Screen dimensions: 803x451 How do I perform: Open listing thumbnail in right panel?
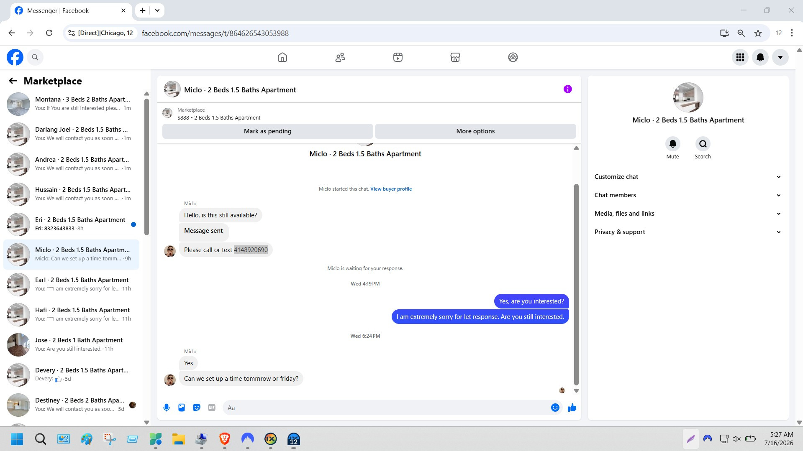pyautogui.click(x=688, y=97)
